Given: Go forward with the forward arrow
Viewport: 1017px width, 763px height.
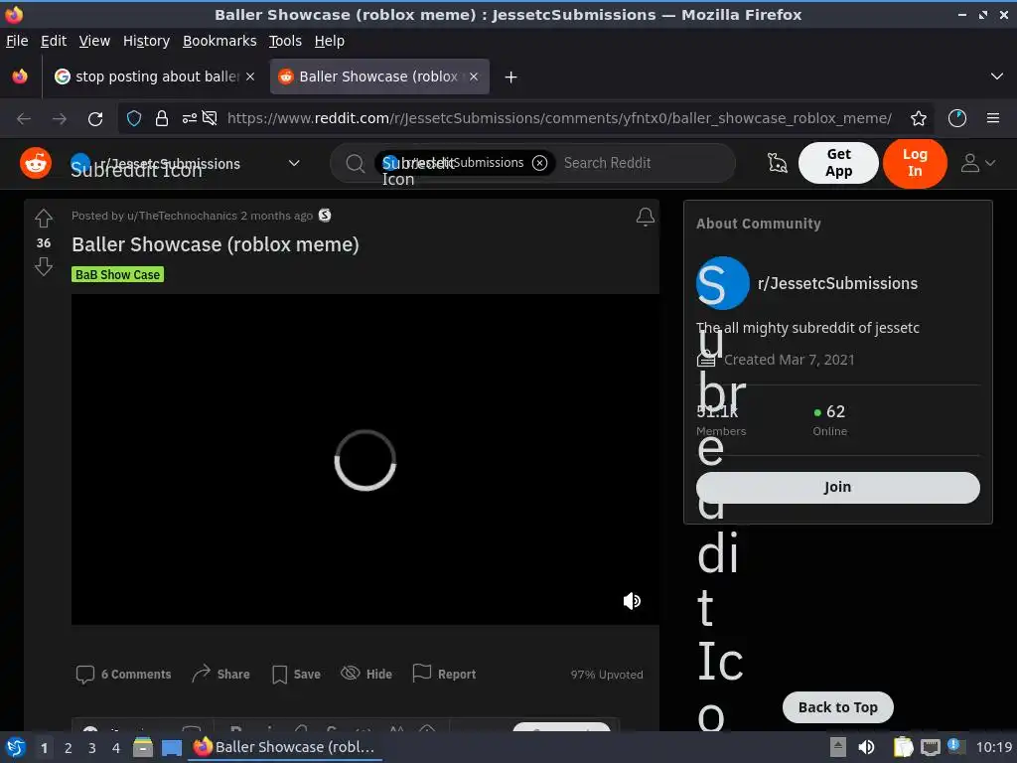Looking at the screenshot, I should (60, 119).
